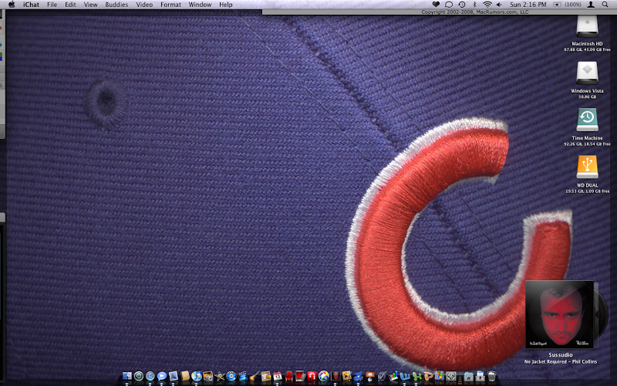Open the battery status (100%) menu
This screenshot has height=386, width=617.
tap(567, 5)
